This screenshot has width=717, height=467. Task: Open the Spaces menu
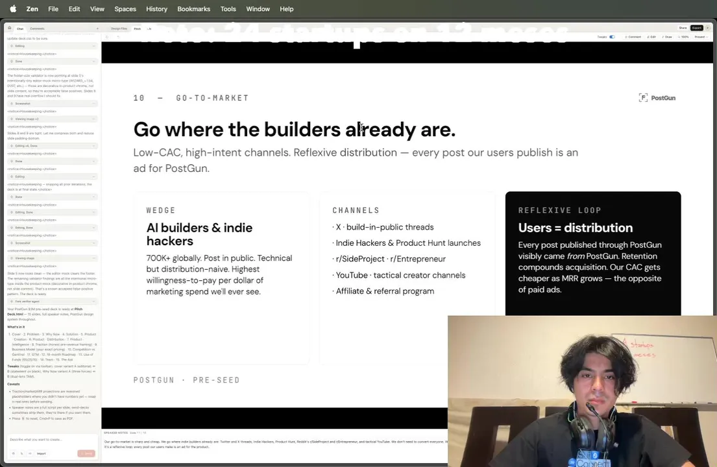(125, 8)
